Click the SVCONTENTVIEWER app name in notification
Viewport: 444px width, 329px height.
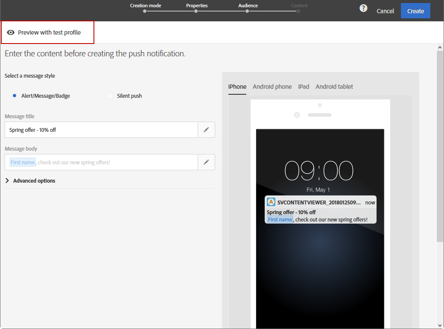319,202
